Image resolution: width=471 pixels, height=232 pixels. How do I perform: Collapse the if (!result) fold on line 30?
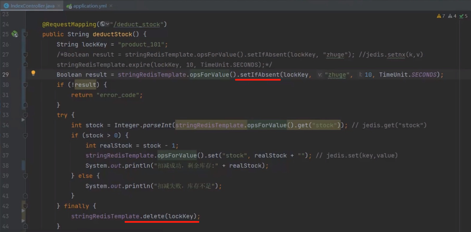tap(25, 85)
